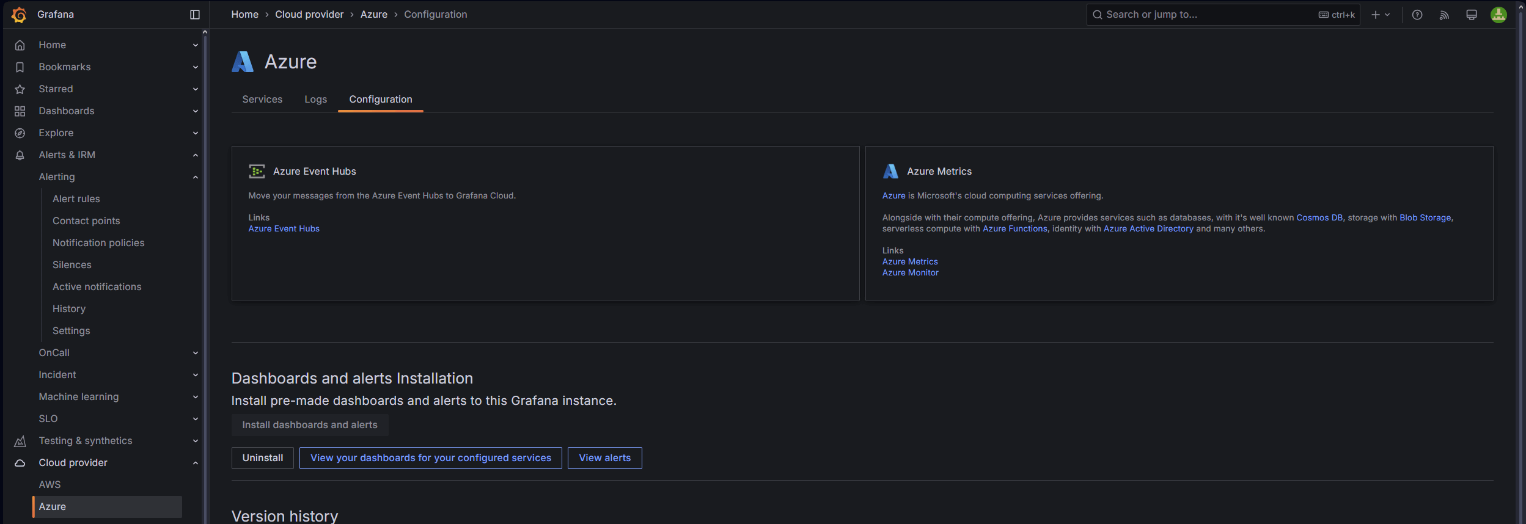This screenshot has width=1526, height=524.
Task: Click the user profile avatar
Action: (1498, 15)
